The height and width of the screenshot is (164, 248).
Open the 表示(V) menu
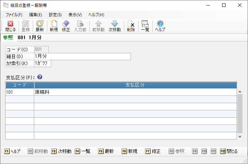pos(75,15)
